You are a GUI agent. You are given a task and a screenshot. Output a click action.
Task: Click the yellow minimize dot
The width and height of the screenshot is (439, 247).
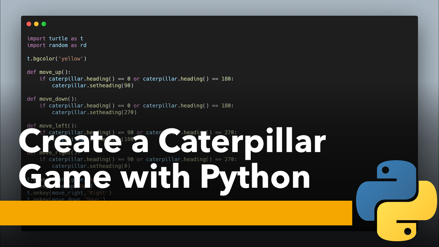[36, 24]
